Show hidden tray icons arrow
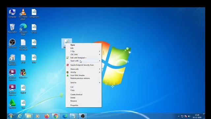 [x=179, y=116]
